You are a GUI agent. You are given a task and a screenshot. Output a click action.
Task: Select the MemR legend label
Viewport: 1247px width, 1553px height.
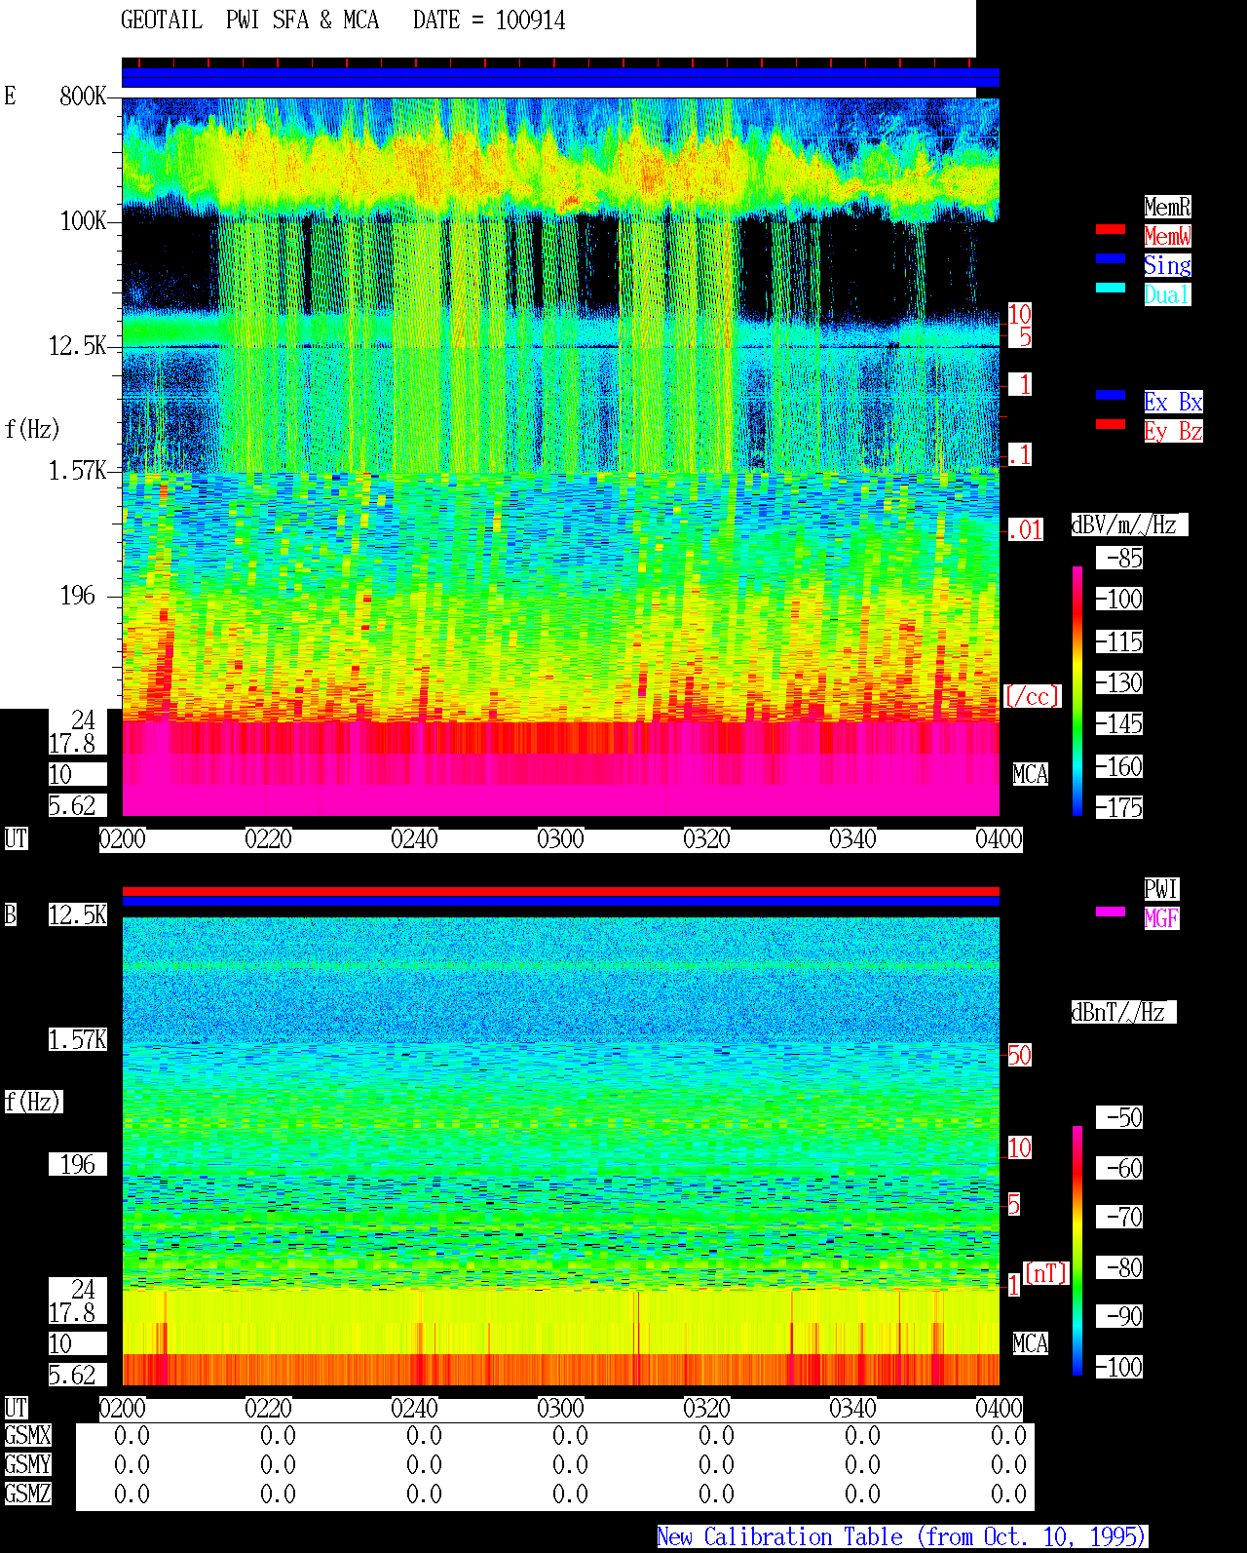pos(1167,207)
